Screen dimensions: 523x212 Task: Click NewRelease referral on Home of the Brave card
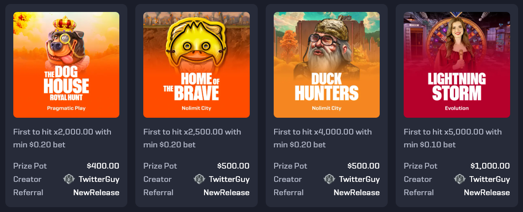pos(227,193)
